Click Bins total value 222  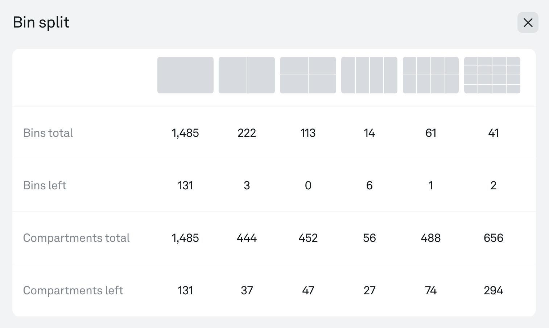(x=247, y=133)
